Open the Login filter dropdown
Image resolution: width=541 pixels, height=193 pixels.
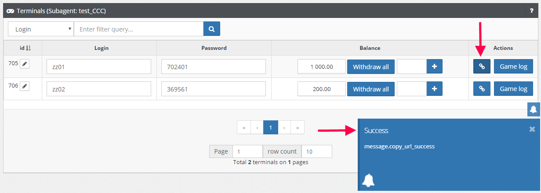41,29
